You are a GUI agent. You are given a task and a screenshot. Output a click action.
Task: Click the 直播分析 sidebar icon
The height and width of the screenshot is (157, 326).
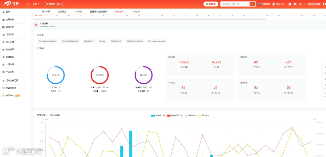tap(4, 27)
